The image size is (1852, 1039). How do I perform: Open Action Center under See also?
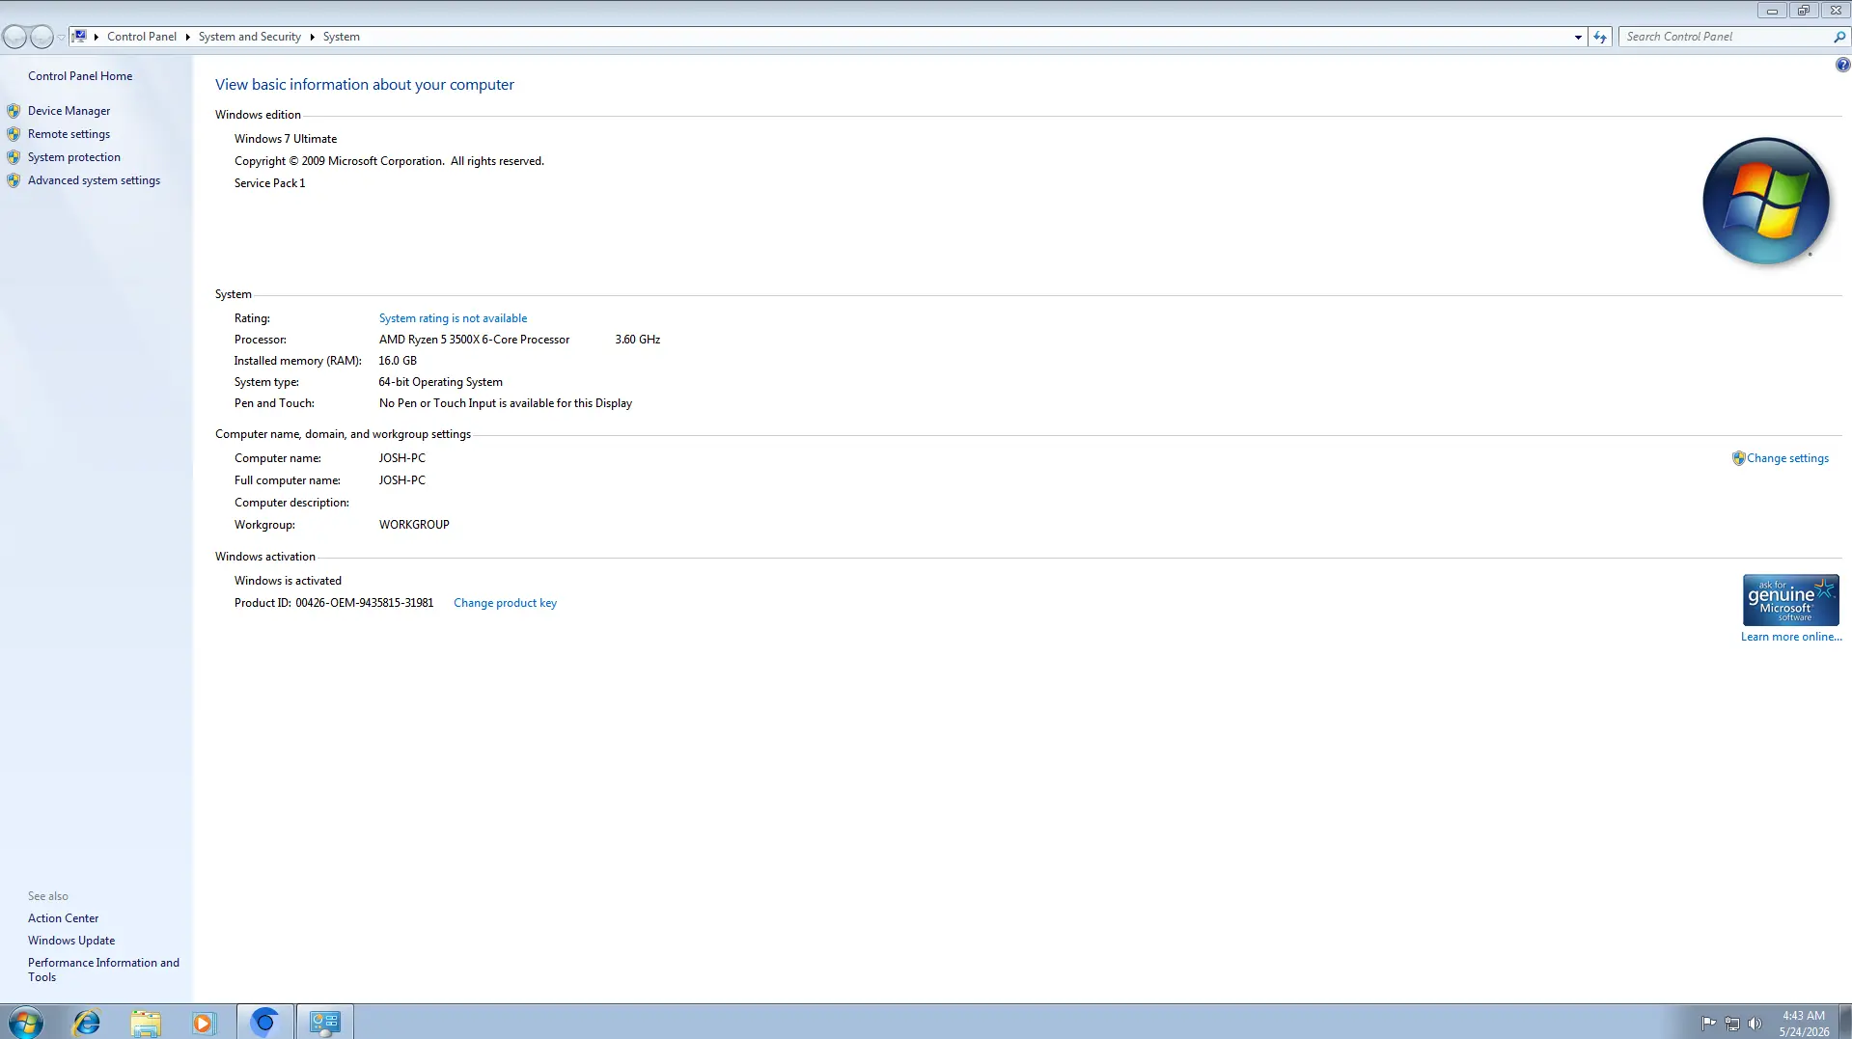pyautogui.click(x=63, y=918)
